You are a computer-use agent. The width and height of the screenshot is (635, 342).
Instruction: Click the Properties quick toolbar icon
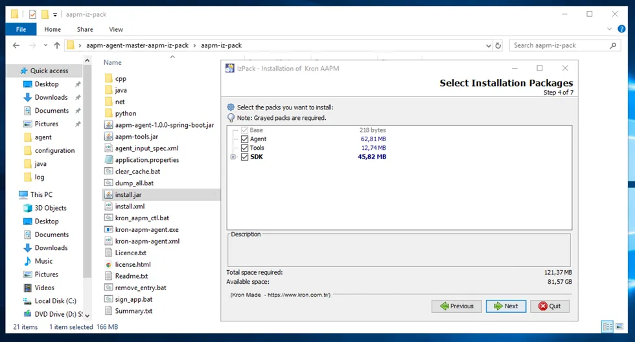pos(32,14)
